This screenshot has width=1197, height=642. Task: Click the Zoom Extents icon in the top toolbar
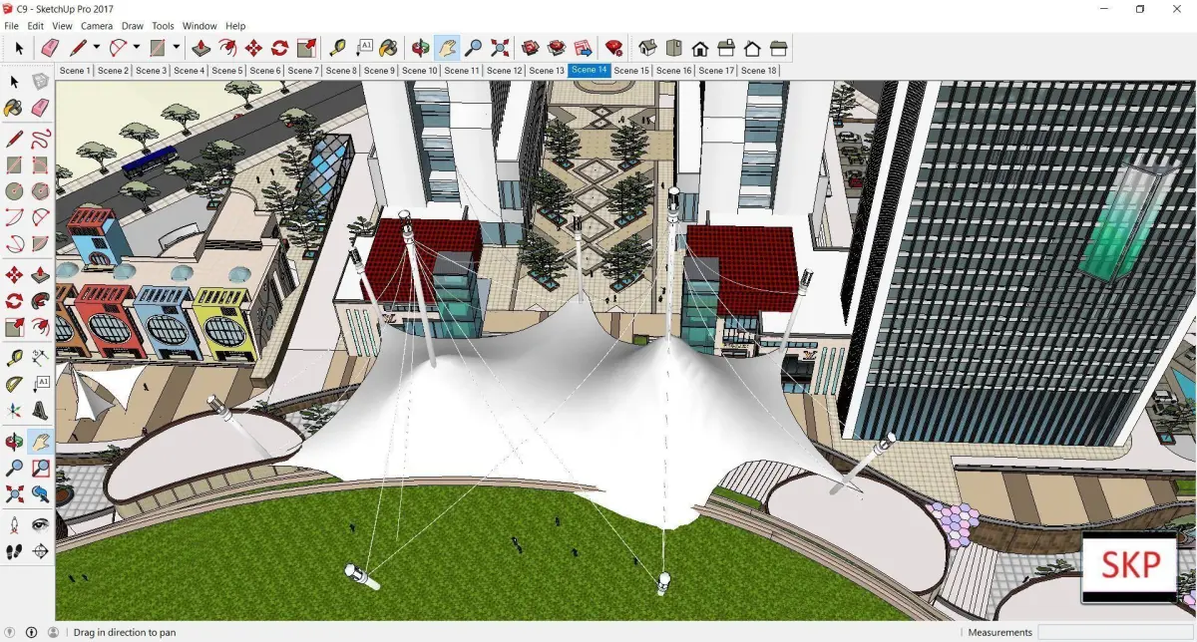pos(500,47)
